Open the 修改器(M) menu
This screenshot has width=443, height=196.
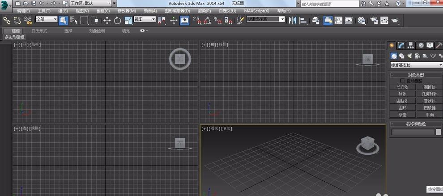pyautogui.click(x=127, y=11)
